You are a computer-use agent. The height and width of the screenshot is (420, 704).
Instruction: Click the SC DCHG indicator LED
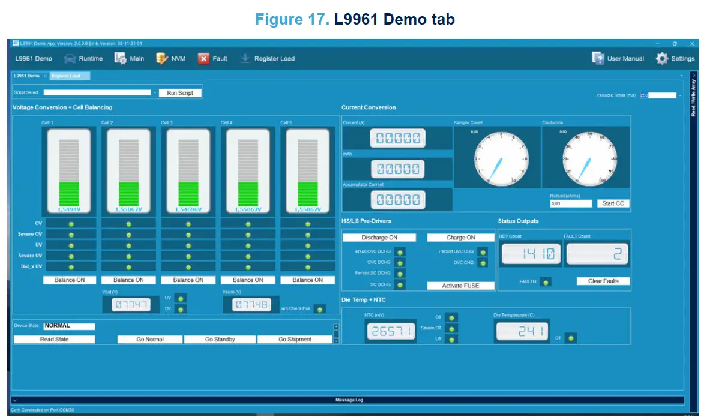[400, 284]
